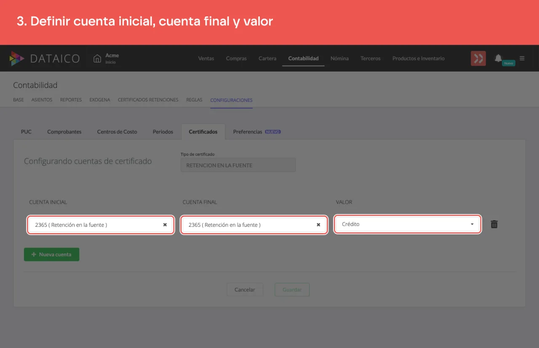Viewport: 539px width, 348px height.
Task: Go to the EXOGENA section
Action: 100,100
